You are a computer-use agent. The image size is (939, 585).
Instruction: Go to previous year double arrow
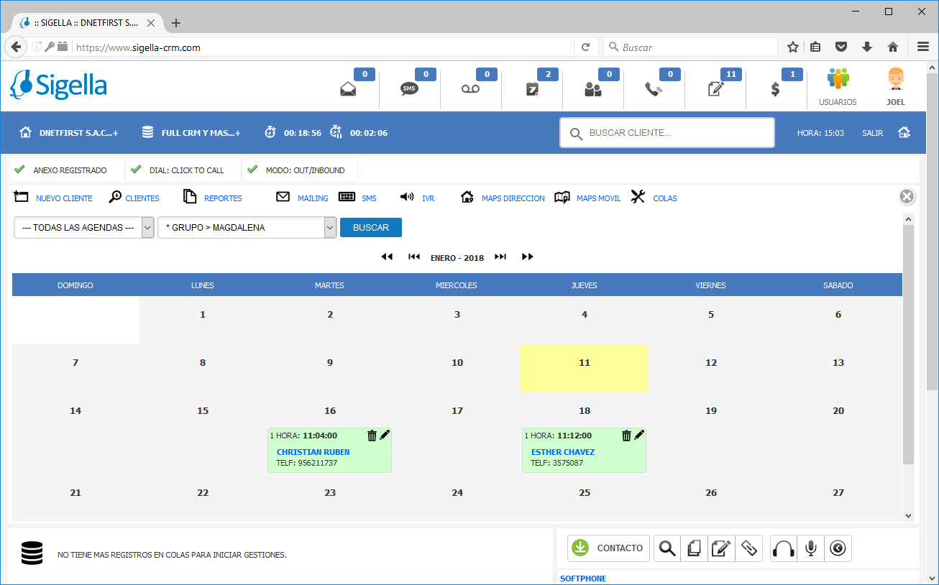[387, 257]
